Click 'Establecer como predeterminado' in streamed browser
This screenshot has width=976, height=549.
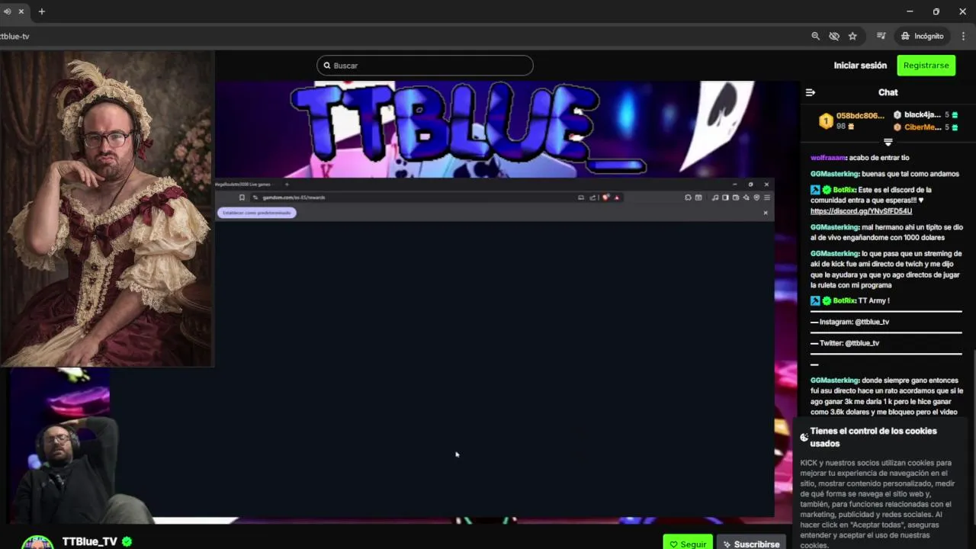tap(257, 213)
